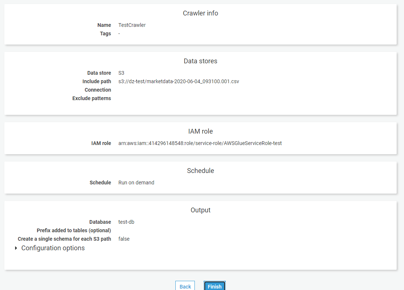Click the database name test-db
Viewport: 404px width, 290px height.
126,222
